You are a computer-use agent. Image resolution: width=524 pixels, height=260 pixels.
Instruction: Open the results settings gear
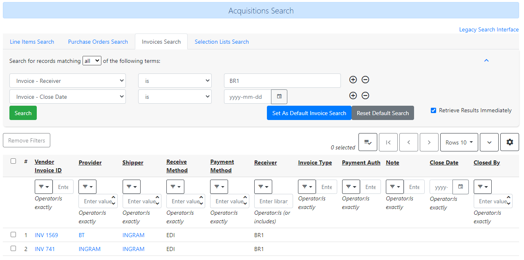[509, 142]
